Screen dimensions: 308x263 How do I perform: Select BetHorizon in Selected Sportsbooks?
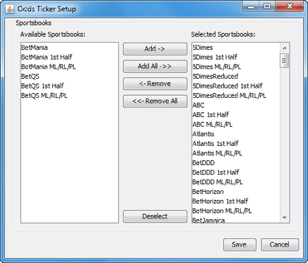pos(236,191)
